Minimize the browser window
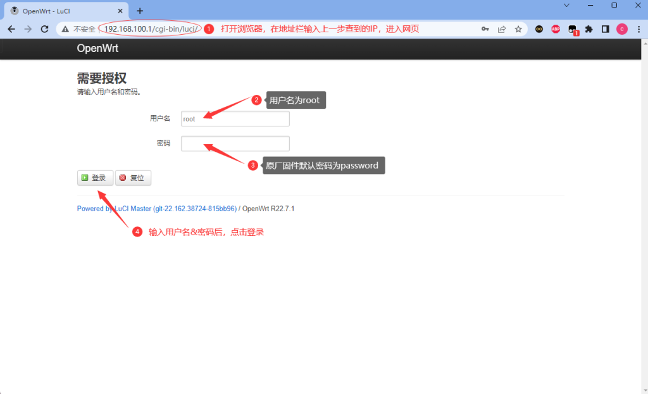This screenshot has width=648, height=394. pyautogui.click(x=590, y=5)
